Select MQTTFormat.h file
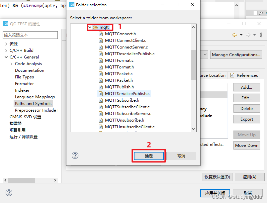This screenshot has width=267, height=203. 119,67
